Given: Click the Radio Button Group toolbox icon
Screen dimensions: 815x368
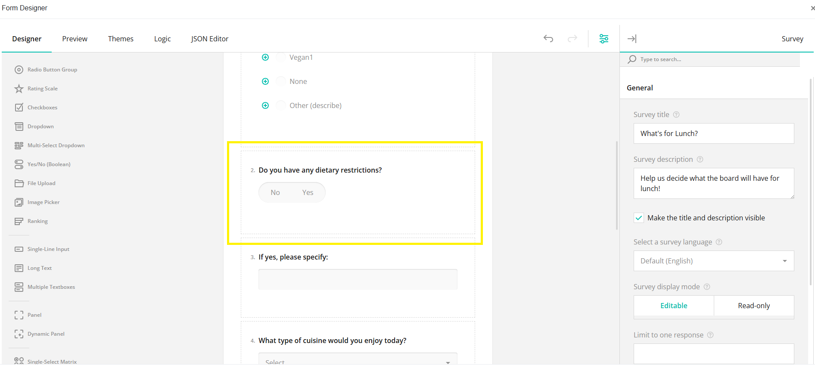Looking at the screenshot, I should tap(19, 70).
